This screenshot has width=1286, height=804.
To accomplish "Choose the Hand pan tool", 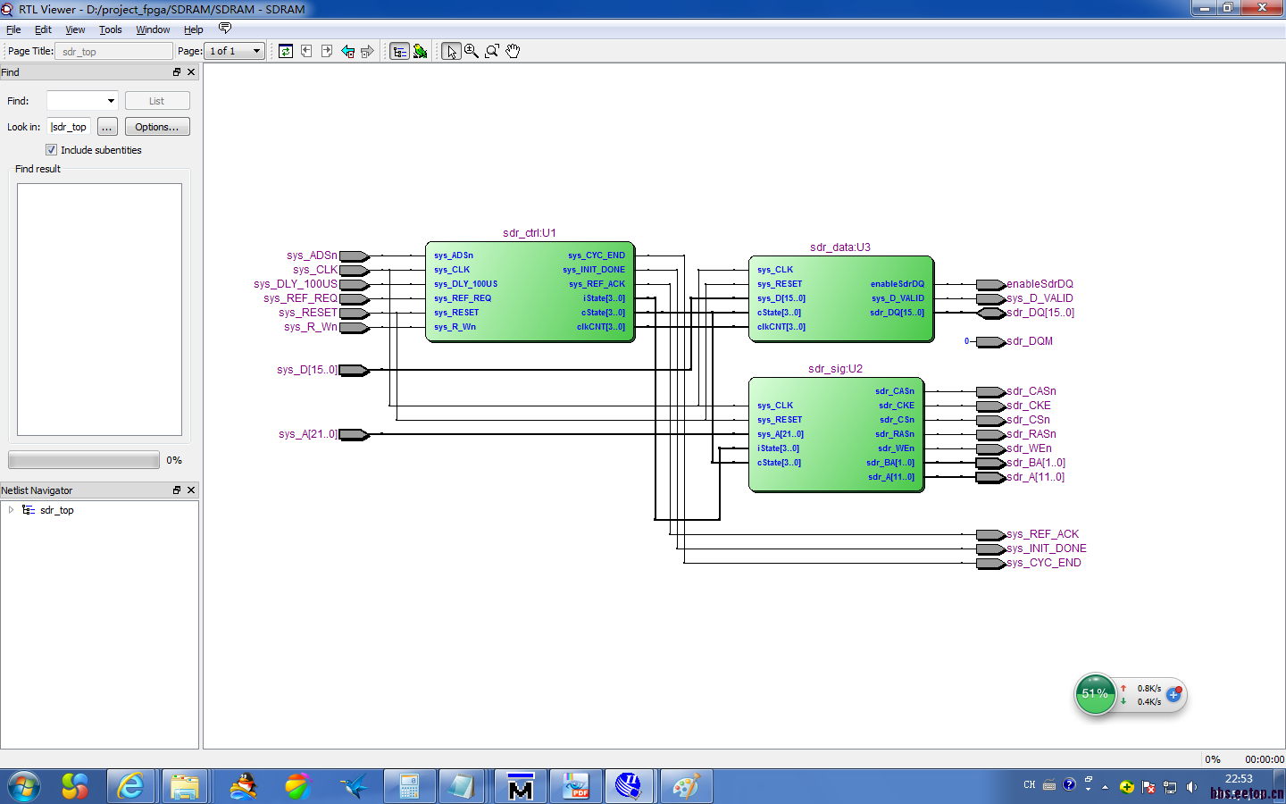I will click(x=513, y=51).
